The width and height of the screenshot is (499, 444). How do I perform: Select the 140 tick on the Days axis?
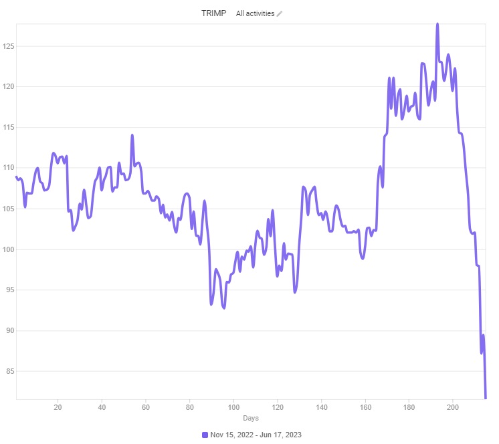[321, 407]
